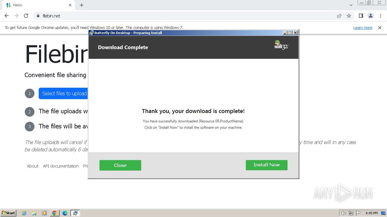The height and width of the screenshot is (217, 387).
Task: Click 'Thank you, your download is complete!' text
Action: (x=193, y=111)
